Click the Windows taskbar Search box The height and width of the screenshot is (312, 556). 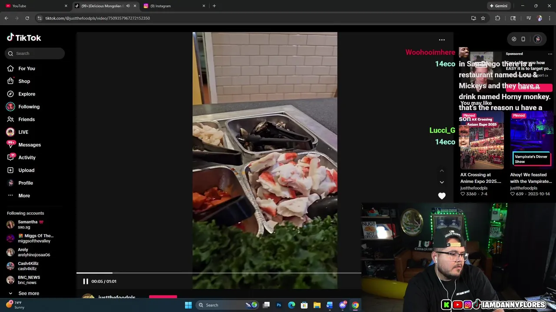point(227,305)
